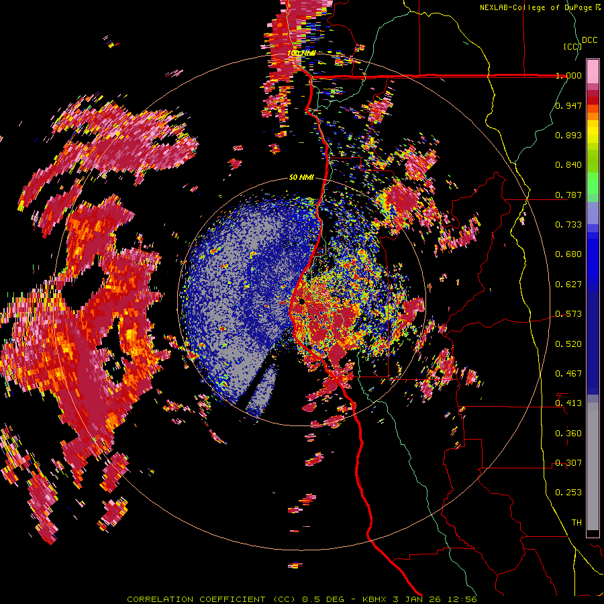Click the NEXLAB-College of DuPage label

[536, 7]
